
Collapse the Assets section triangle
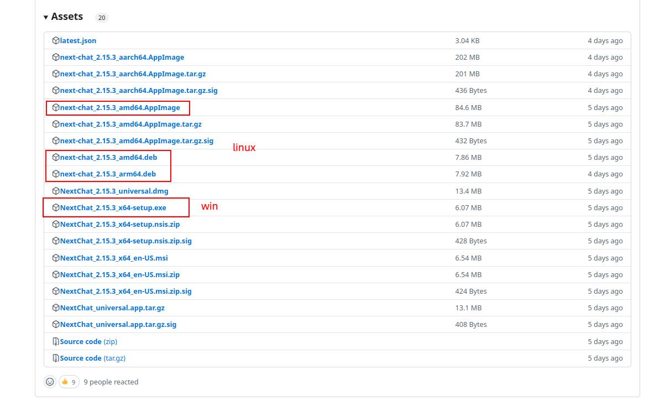point(46,17)
